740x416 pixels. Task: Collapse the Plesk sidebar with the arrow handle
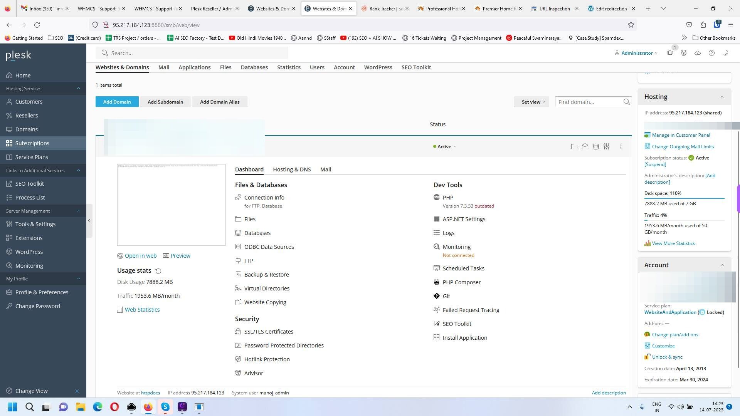click(89, 221)
